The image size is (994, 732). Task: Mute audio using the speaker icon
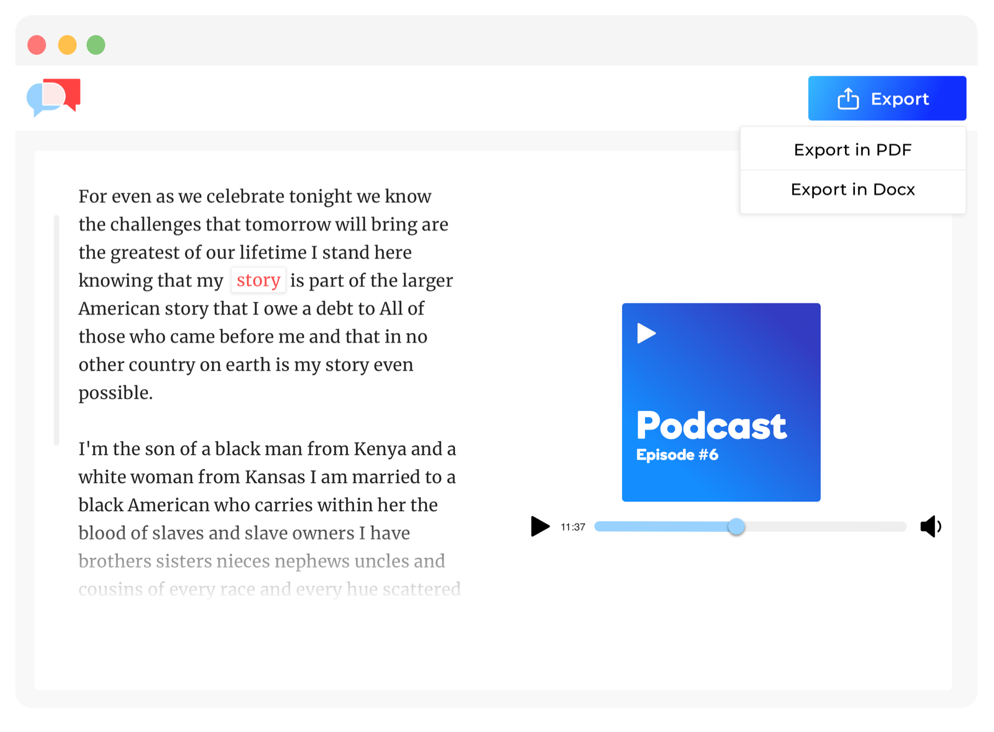click(931, 527)
